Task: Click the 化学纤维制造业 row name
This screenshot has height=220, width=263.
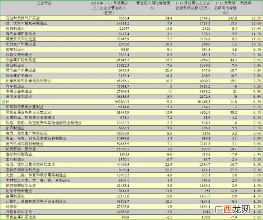Action: pos(19,191)
